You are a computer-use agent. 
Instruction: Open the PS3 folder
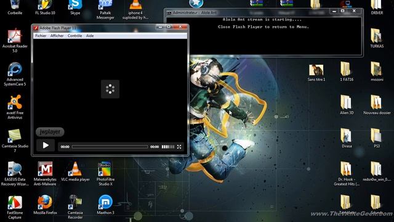tap(377, 138)
